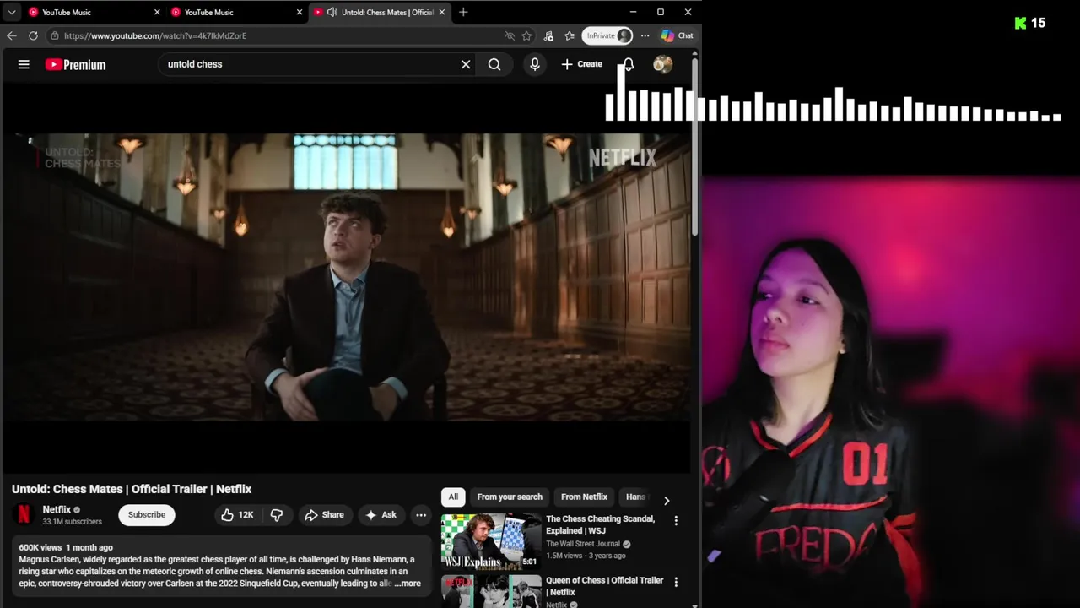Open the Netflix channel name link
The width and height of the screenshot is (1080, 608).
tap(57, 509)
